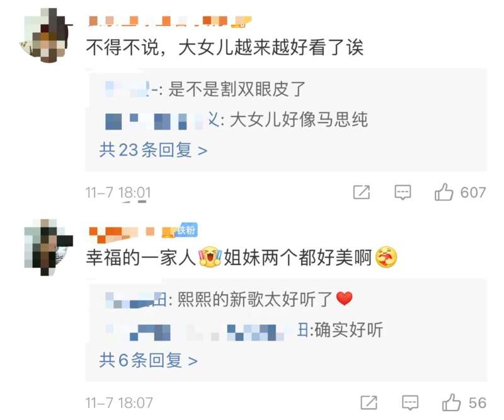The image size is (504, 420).
Task: Open reply icon on the 18:07 comment
Action: click(x=410, y=402)
